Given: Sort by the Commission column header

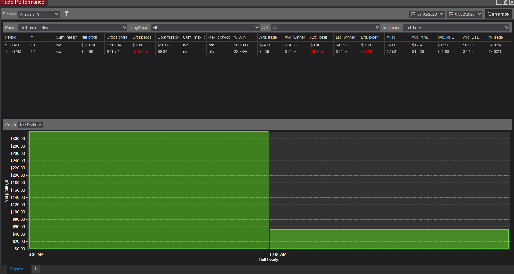Looking at the screenshot, I should [168, 37].
